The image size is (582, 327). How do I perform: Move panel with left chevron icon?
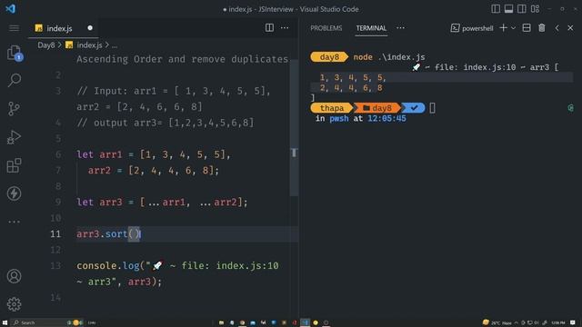pyautogui.click(x=557, y=28)
